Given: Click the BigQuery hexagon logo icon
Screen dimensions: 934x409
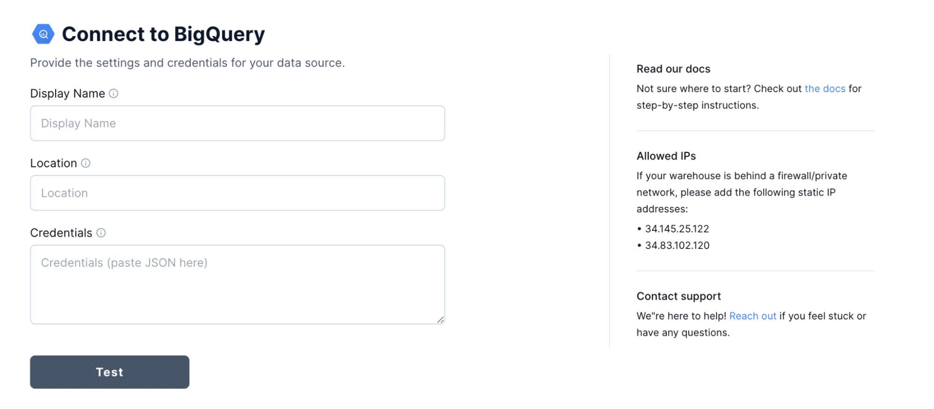Looking at the screenshot, I should [43, 34].
